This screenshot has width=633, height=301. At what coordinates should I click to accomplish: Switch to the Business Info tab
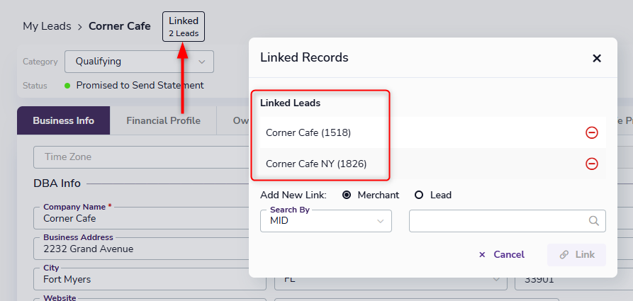click(63, 120)
